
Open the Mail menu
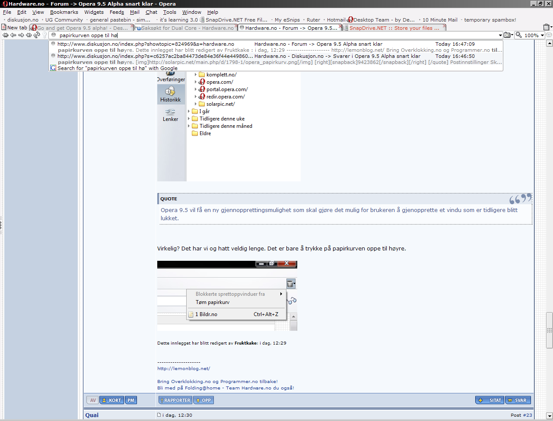(x=135, y=12)
